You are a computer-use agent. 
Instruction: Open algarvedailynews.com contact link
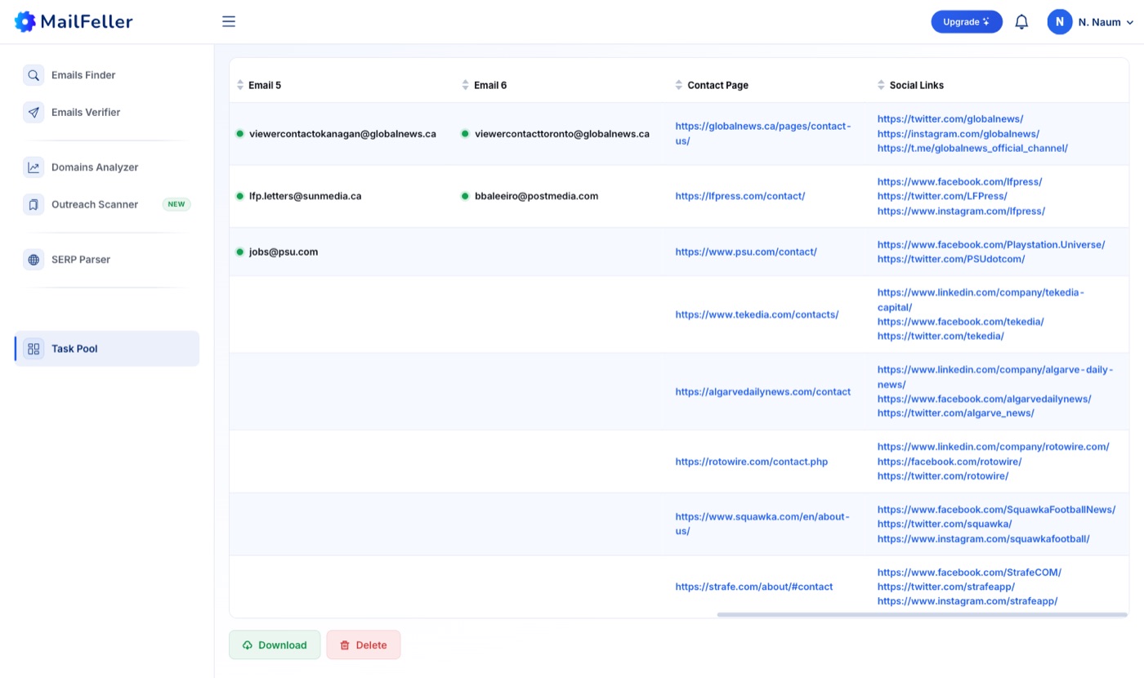click(762, 392)
